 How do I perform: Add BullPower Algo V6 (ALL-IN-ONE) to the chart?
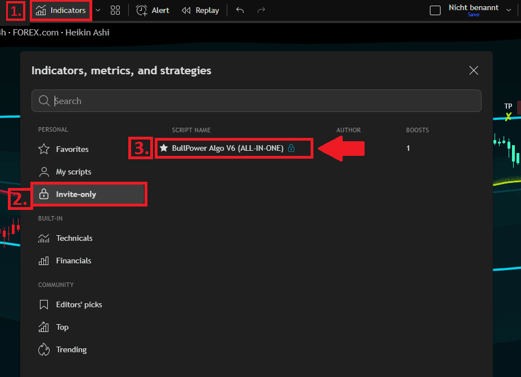click(228, 148)
